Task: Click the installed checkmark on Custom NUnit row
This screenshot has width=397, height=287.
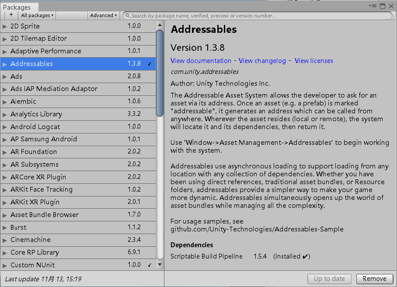Action: 150,265
